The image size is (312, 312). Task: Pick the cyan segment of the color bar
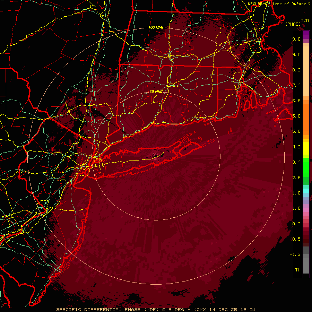(306, 191)
